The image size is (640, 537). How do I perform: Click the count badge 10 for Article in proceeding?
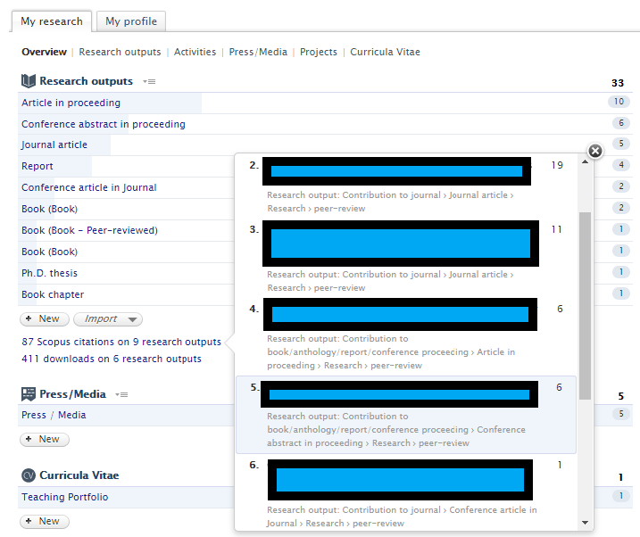619,102
